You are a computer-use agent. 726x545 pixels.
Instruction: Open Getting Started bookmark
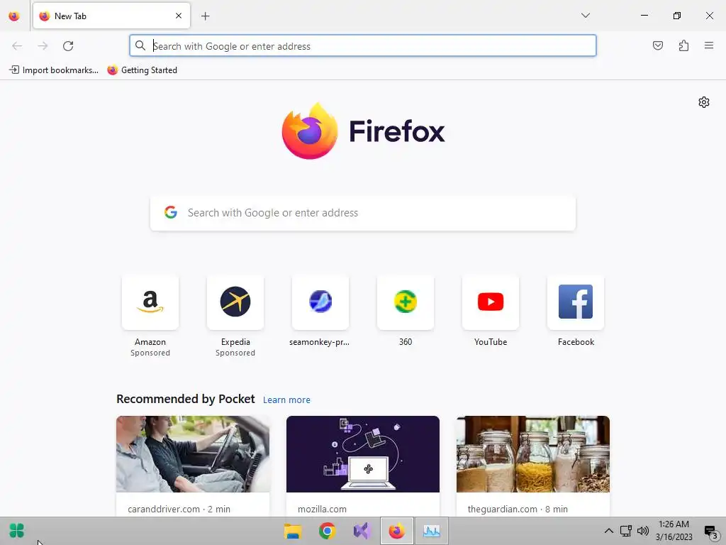[x=142, y=70]
